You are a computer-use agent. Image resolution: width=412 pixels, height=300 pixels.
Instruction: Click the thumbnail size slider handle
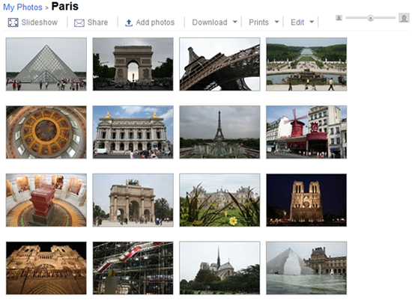[x=371, y=18]
